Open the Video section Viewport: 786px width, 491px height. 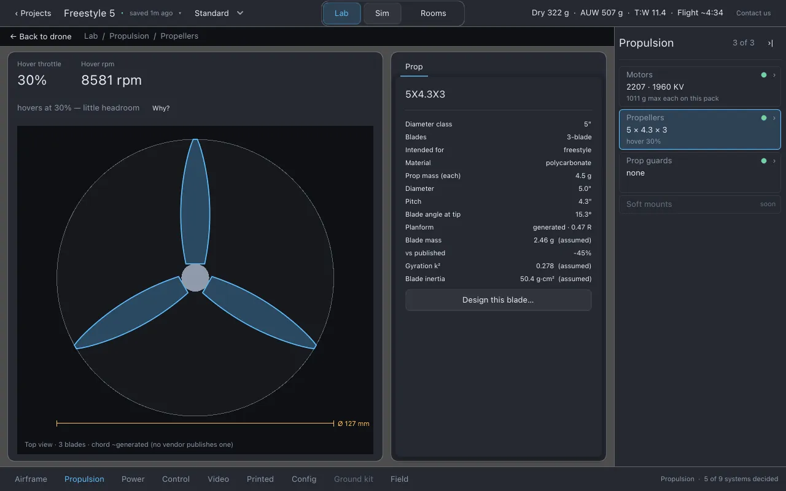(218, 479)
